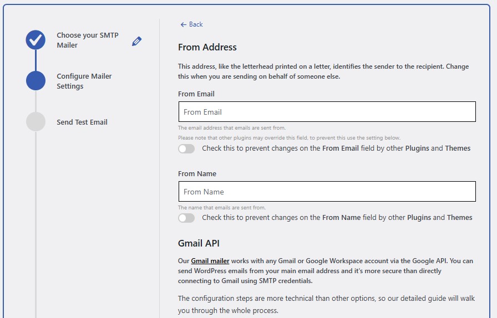Click the pencil edit icon beside SMTP Mailer

(x=136, y=41)
